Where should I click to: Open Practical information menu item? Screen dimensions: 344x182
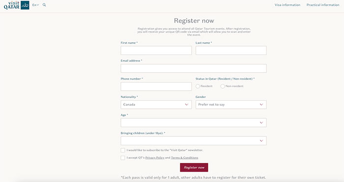(x=323, y=5)
